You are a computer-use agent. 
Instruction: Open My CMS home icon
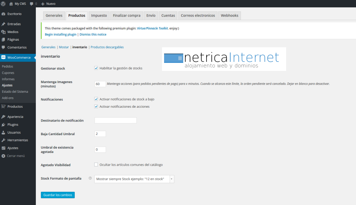click(x=11, y=4)
